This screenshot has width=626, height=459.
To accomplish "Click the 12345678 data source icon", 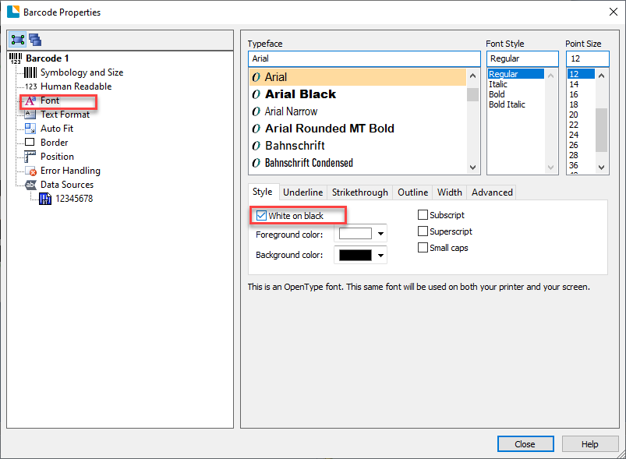I will point(45,199).
